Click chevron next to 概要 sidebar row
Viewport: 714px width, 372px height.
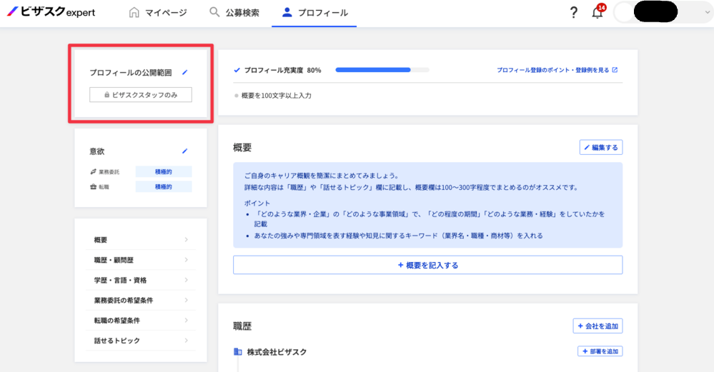(x=187, y=240)
